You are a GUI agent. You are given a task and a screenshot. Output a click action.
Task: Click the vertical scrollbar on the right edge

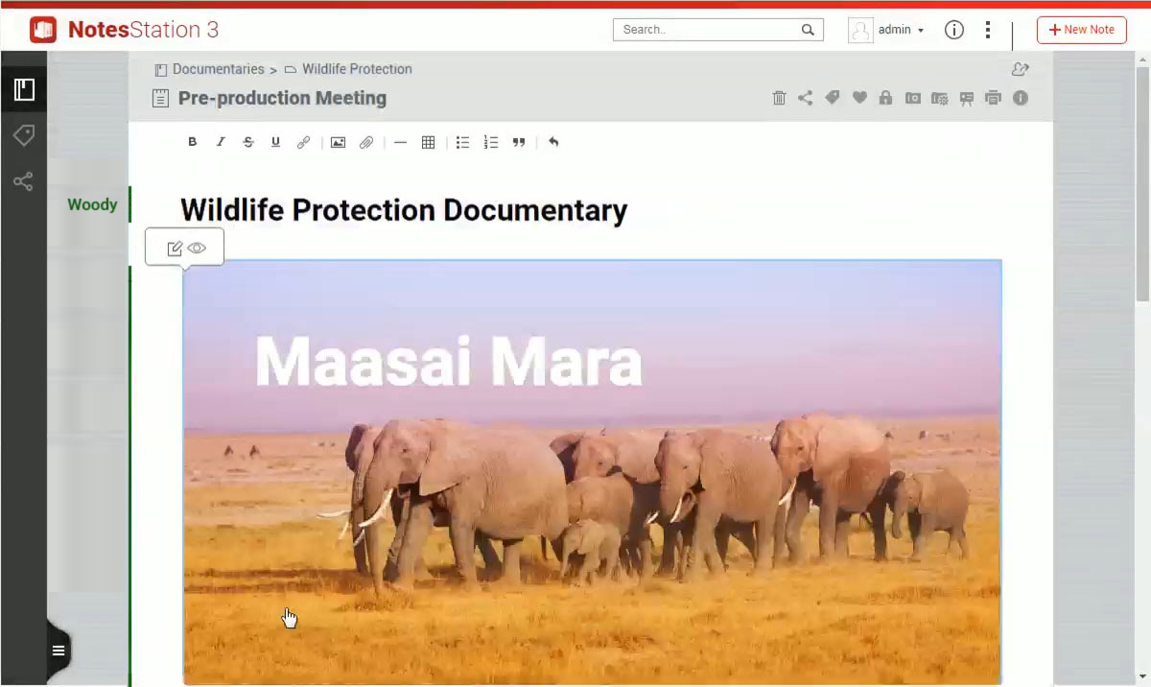coord(1141,182)
